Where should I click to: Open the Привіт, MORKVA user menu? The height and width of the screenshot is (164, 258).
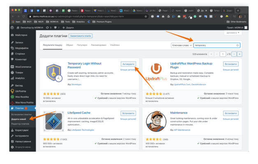point(237,27)
